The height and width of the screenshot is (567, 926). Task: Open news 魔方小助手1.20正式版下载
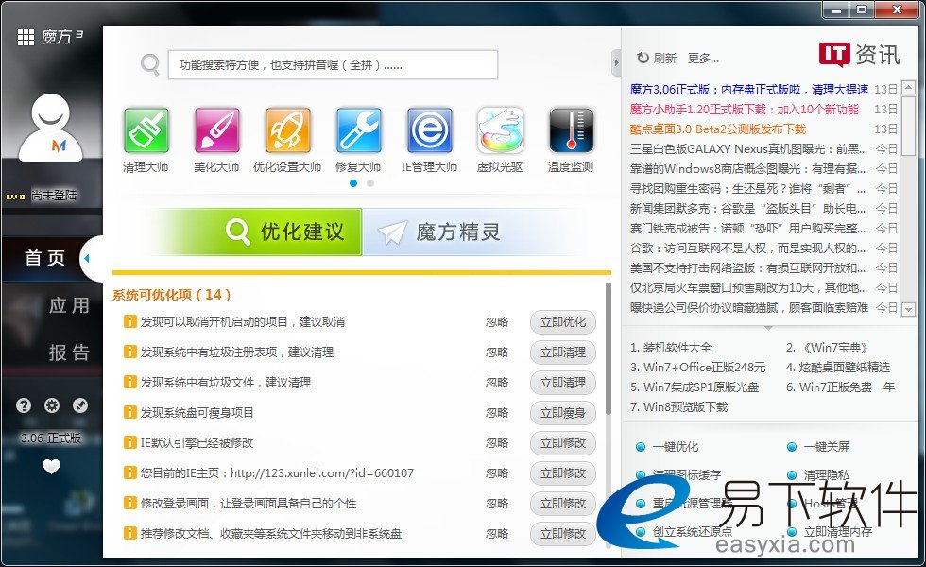coord(745,110)
